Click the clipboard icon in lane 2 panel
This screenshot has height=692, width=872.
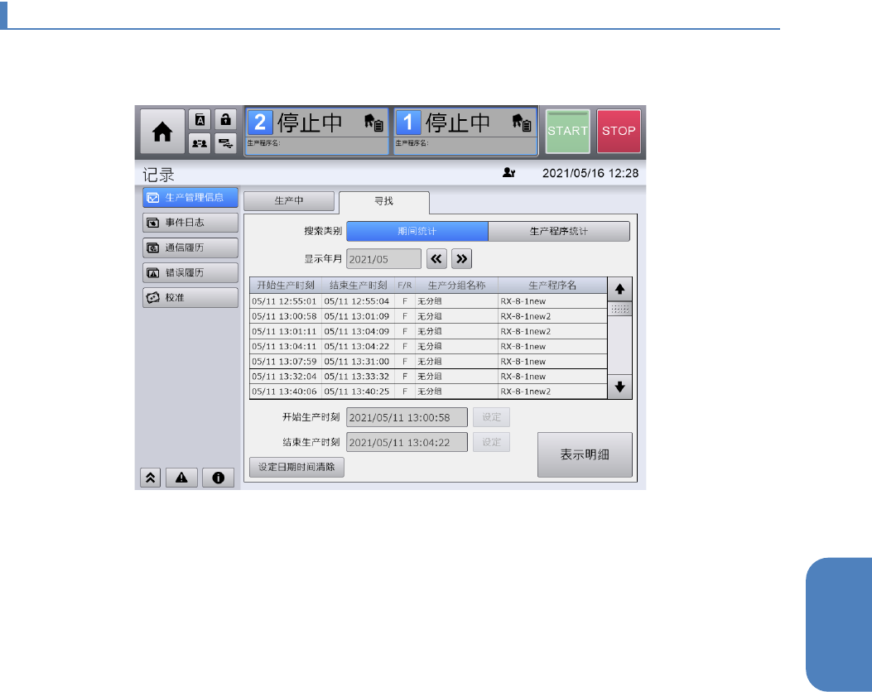point(373,123)
